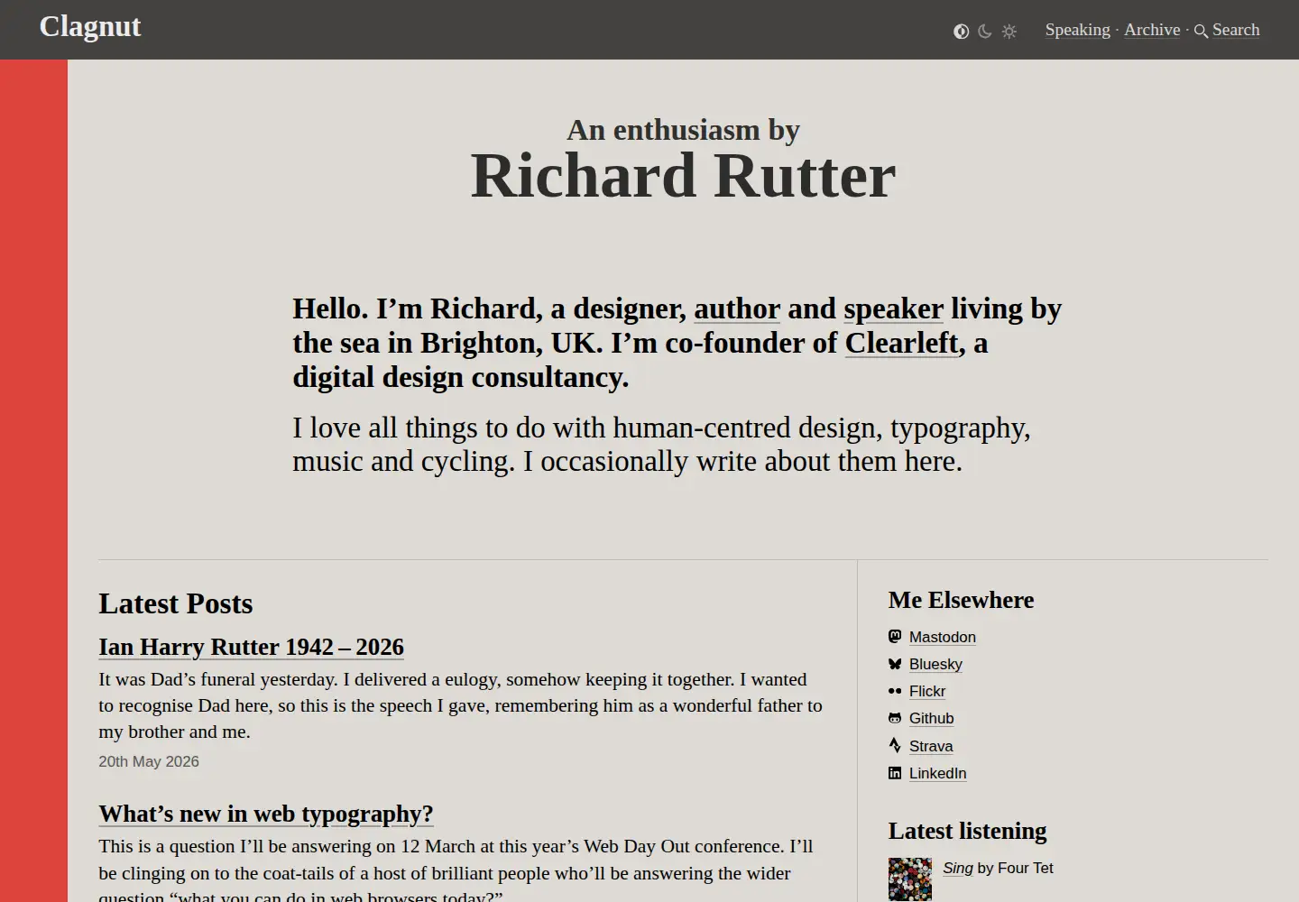This screenshot has height=902, width=1299.
Task: Click the 'Me Elsewhere' heading
Action: click(x=961, y=600)
